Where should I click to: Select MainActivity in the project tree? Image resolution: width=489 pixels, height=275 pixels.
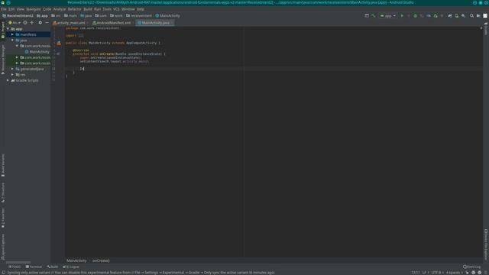[x=39, y=52]
